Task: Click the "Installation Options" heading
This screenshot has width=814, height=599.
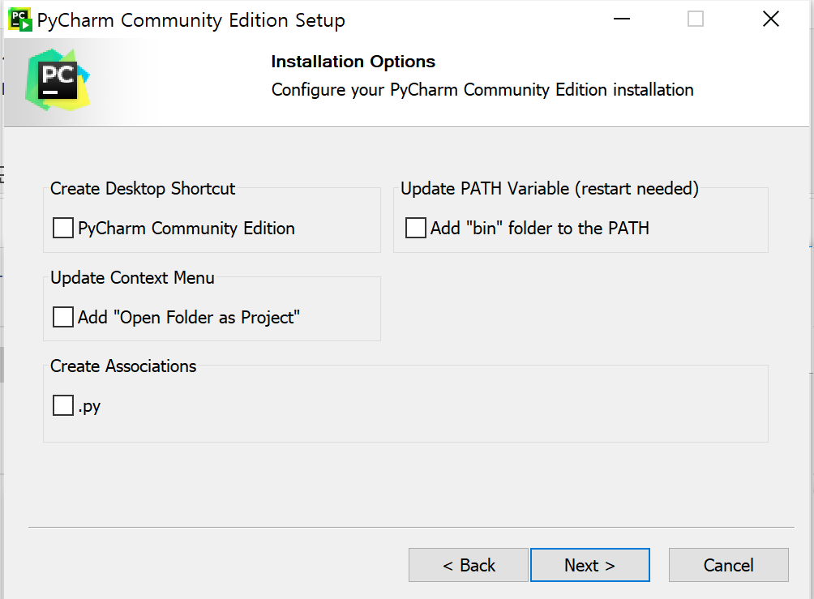Action: point(353,62)
